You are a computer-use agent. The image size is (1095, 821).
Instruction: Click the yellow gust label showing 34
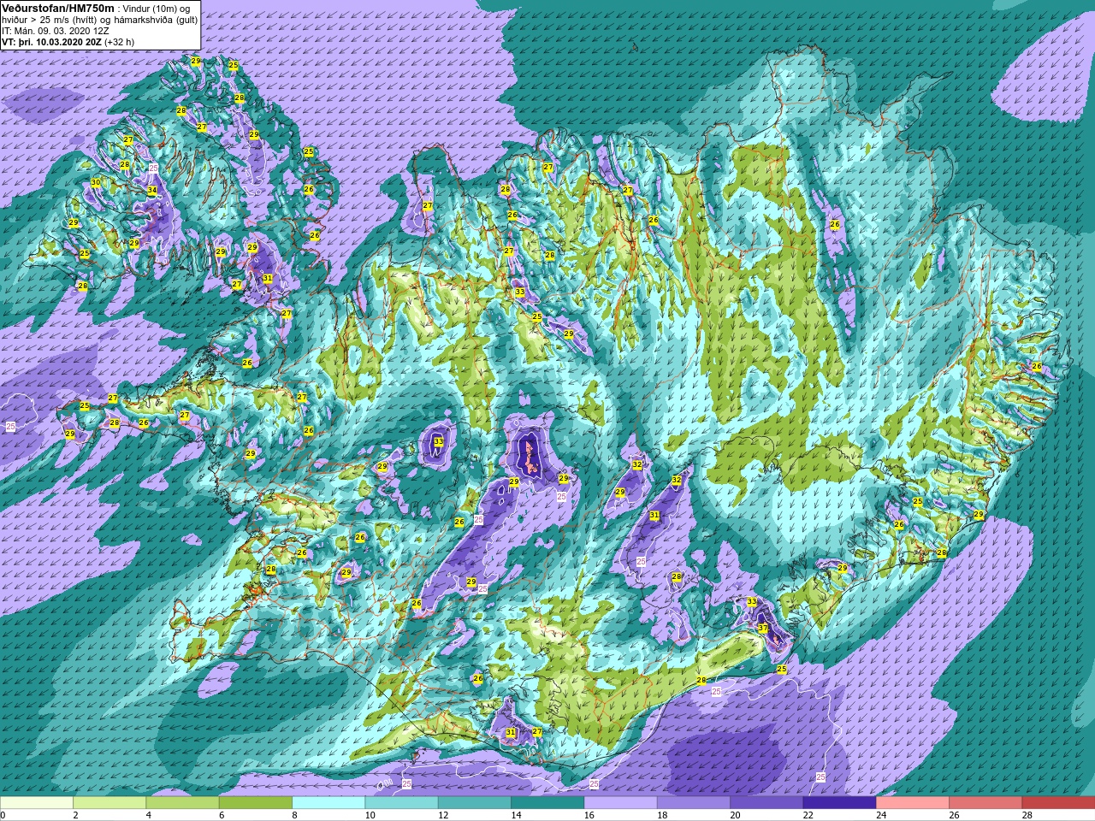pos(152,190)
